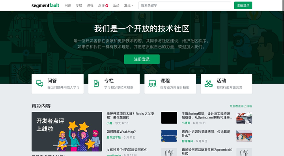This screenshot has height=156, width=284.
Task: Click the 6 月 8 日 date text
Action: tap(202, 141)
